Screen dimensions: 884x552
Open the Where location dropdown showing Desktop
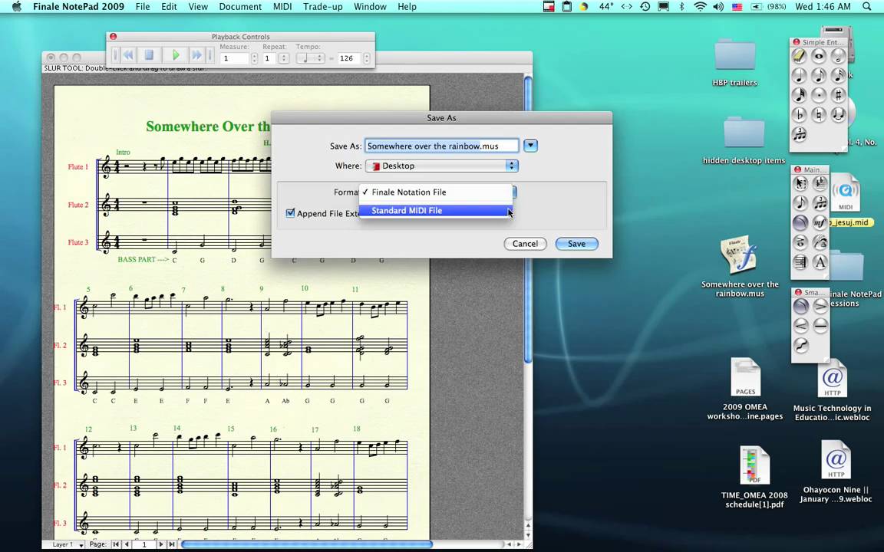[x=441, y=166]
